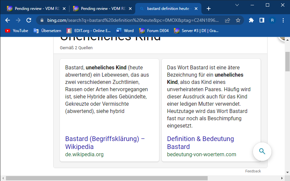Screen dimensions: 290x181
Task: Open bedeutung-von-woertern.com source URL
Action: point(202,154)
